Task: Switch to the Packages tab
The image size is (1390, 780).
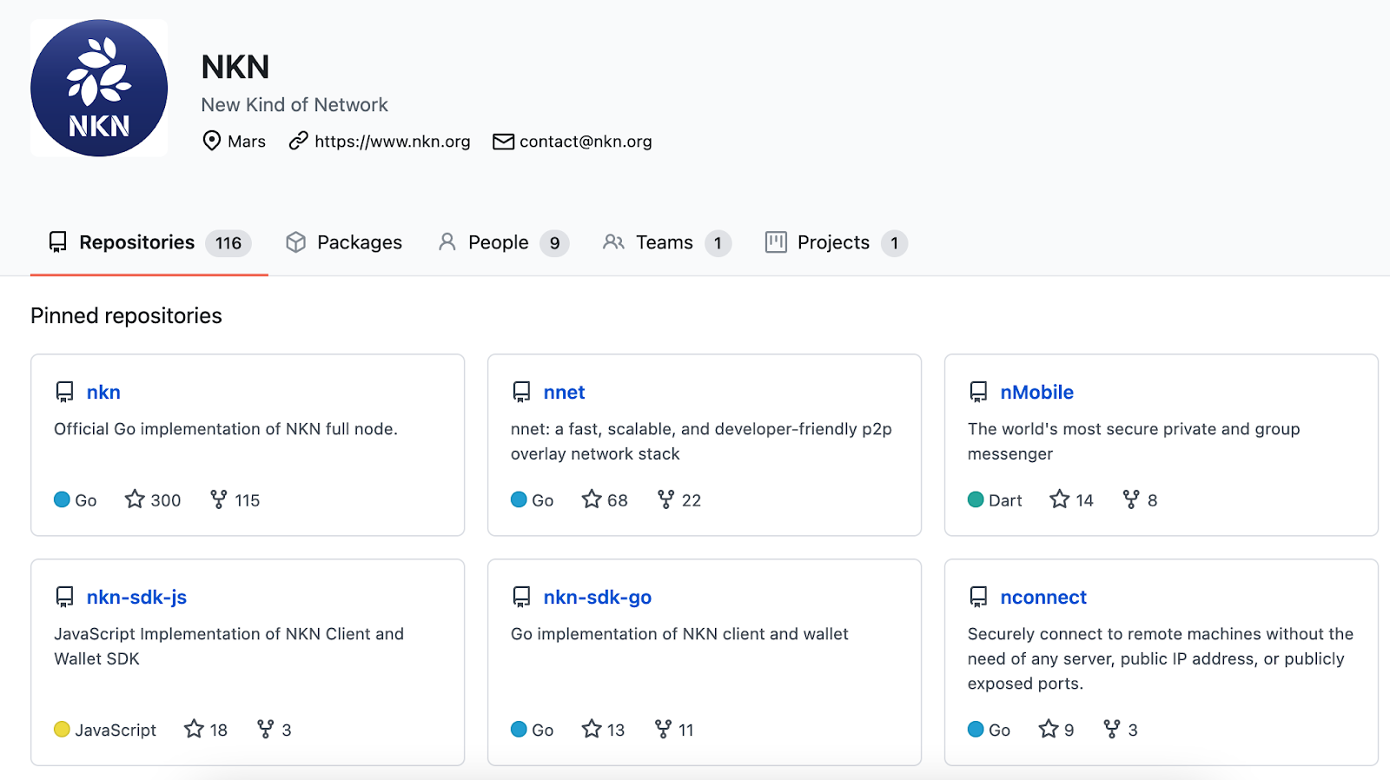Action: click(x=344, y=242)
